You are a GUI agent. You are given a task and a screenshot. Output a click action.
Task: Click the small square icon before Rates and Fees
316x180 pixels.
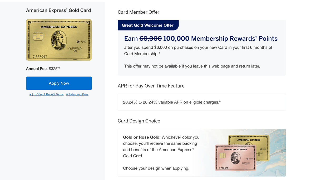67,94
